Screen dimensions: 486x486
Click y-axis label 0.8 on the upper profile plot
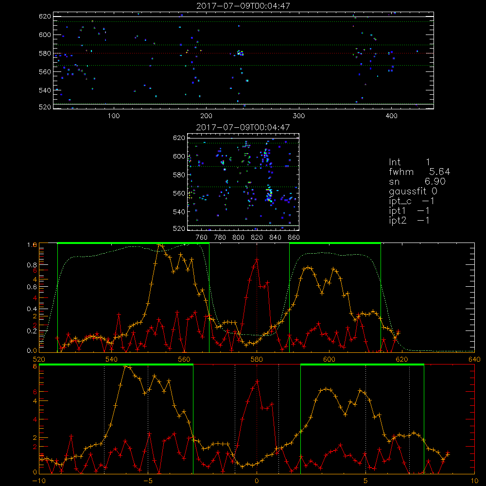[32, 265]
